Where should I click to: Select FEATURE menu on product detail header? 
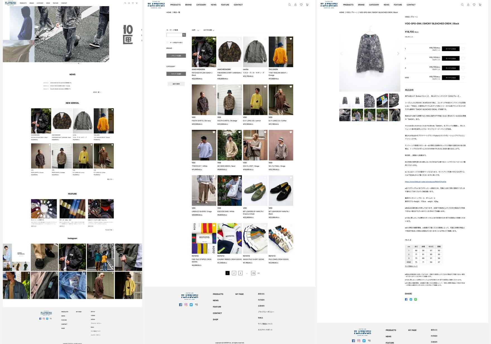click(398, 5)
